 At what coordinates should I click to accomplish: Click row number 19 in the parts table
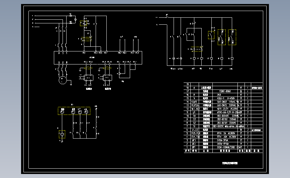pos(187,84)
